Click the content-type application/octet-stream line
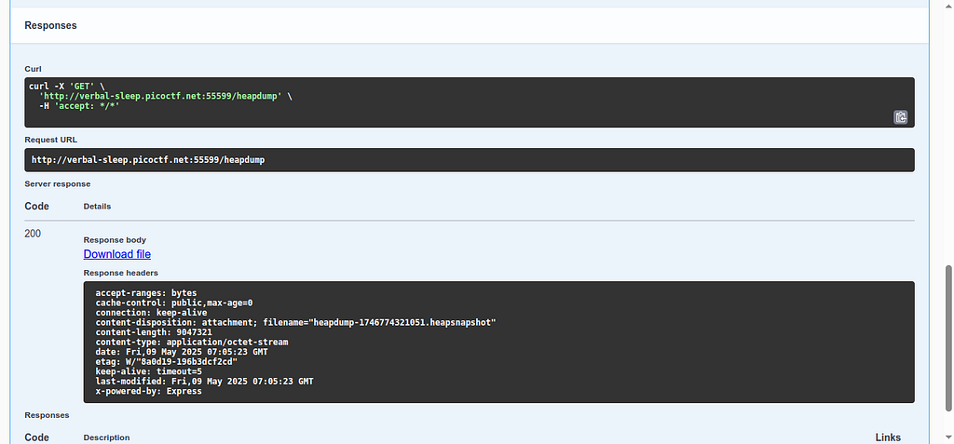This screenshot has width=954, height=444. [x=191, y=342]
